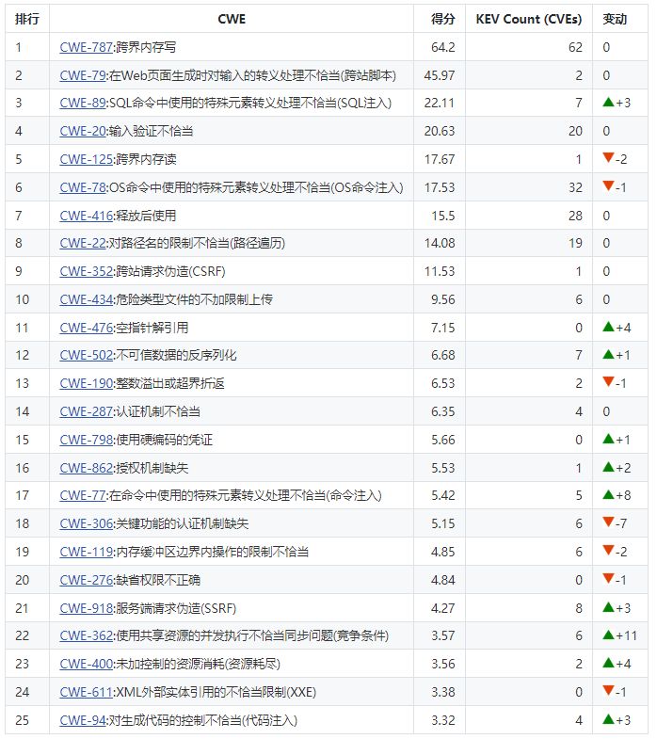Click the red down arrow in CWE-276 row
Screen dimensions: 657x739
click(x=608, y=579)
